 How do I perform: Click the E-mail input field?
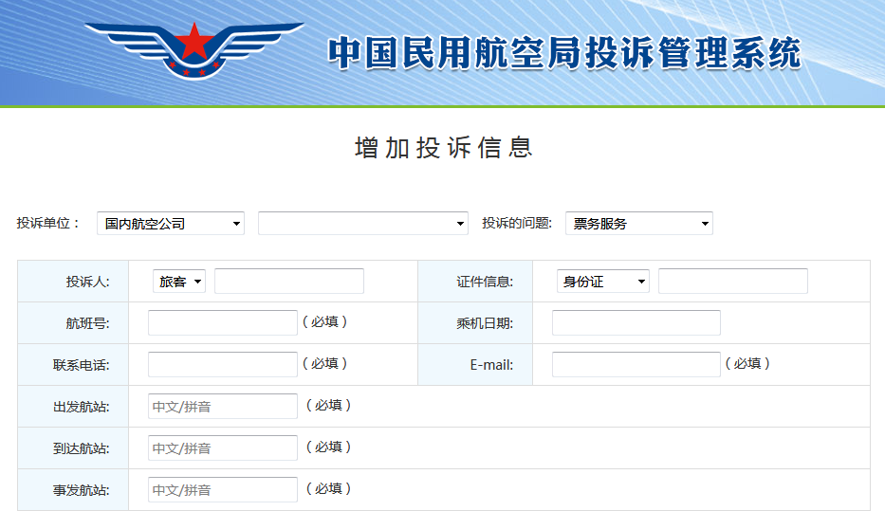point(636,364)
